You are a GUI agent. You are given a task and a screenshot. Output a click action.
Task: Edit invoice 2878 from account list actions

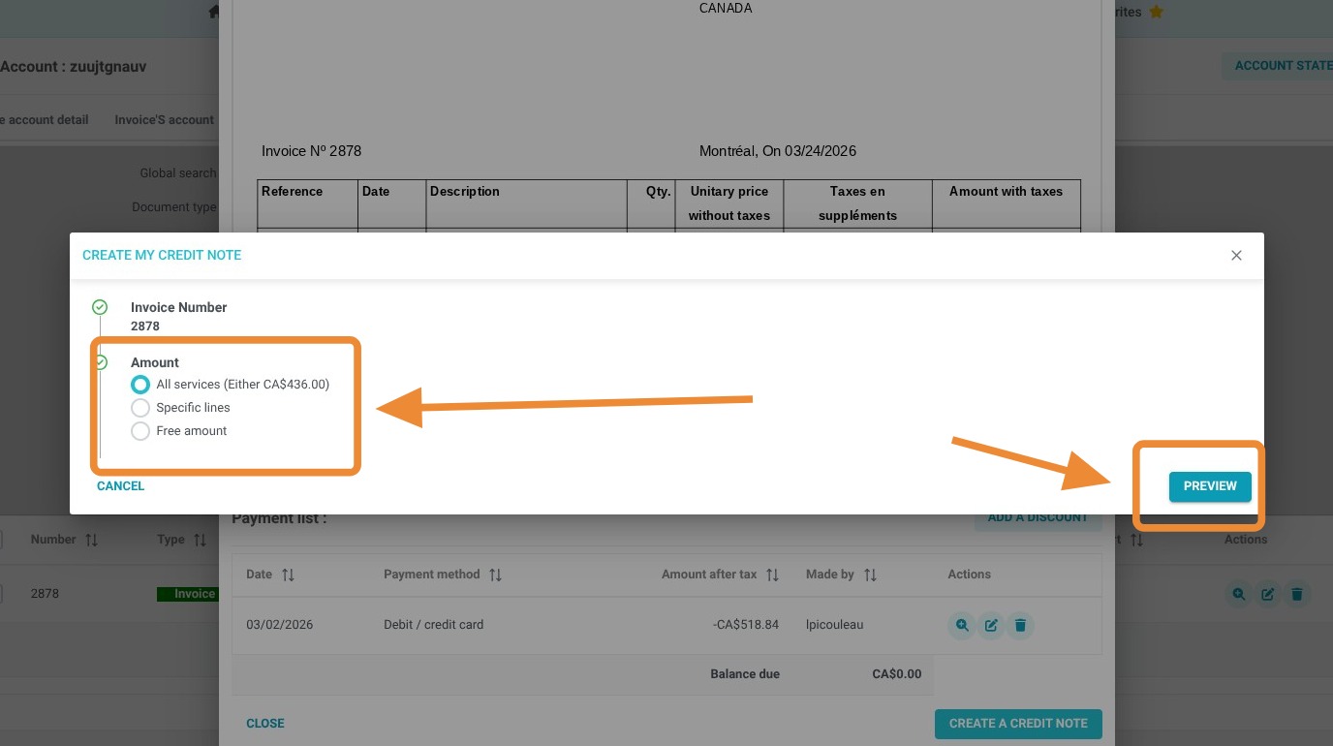1267,594
